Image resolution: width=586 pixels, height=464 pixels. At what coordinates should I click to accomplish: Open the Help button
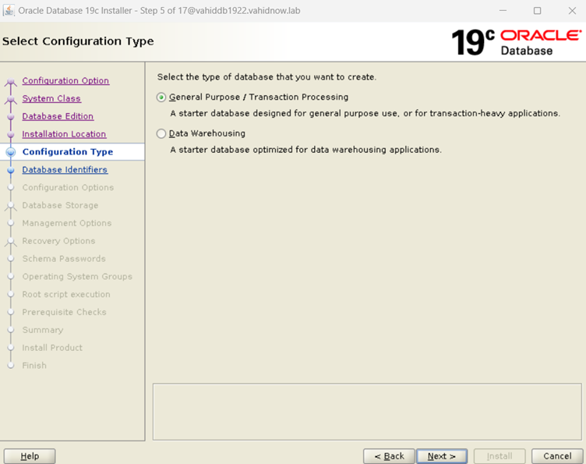(x=30, y=456)
